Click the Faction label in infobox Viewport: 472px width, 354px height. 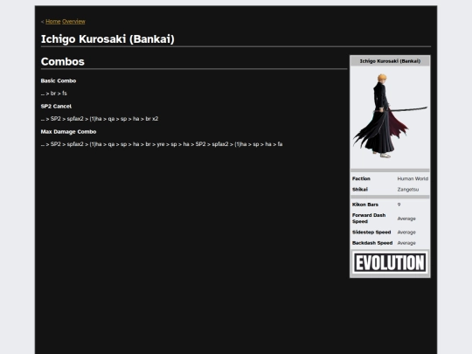[x=361, y=178]
